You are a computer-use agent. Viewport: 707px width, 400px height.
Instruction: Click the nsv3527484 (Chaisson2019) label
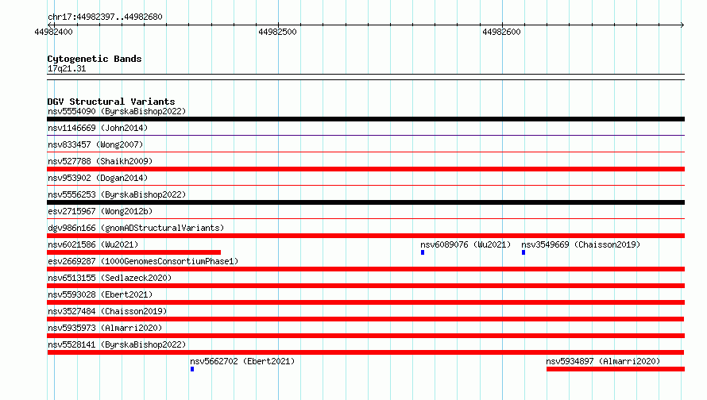point(107,311)
